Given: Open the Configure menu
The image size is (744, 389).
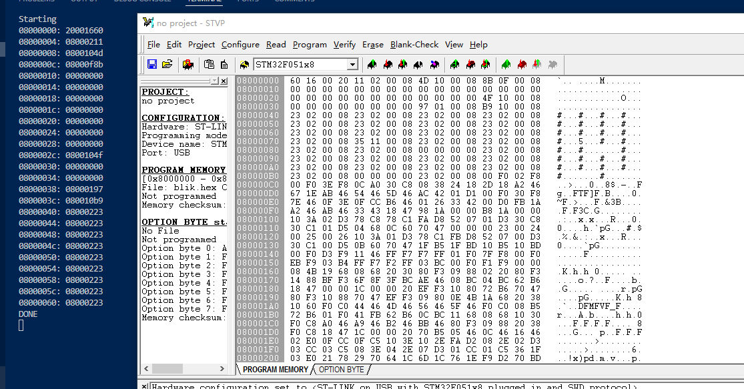Looking at the screenshot, I should pos(240,45).
